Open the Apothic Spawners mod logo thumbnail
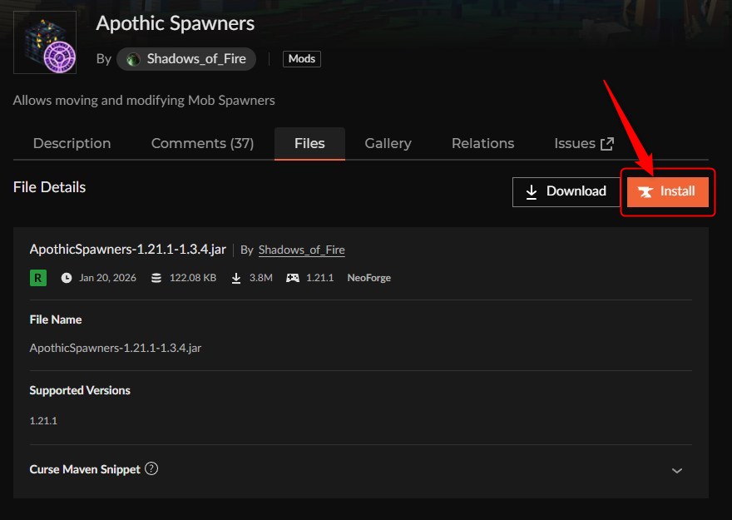This screenshot has width=732, height=520. pos(45,42)
